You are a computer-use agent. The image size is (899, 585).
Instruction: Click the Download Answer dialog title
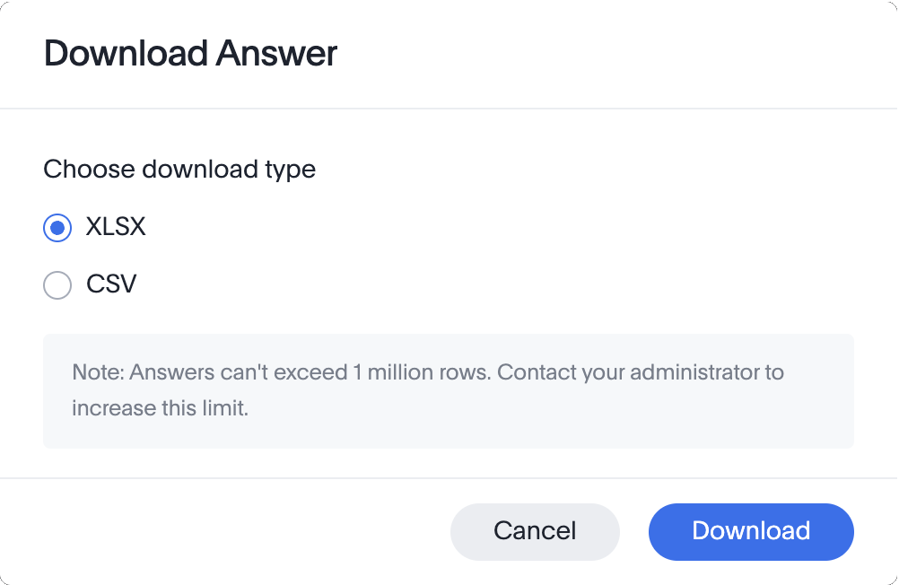pyautogui.click(x=190, y=54)
